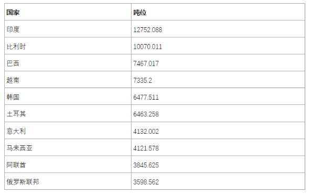Click the tonnage value 7467.017

coord(146,63)
